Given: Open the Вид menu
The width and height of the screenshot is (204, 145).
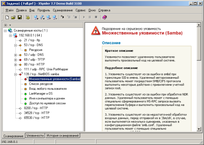Looking at the screenshot, I should (32, 10).
